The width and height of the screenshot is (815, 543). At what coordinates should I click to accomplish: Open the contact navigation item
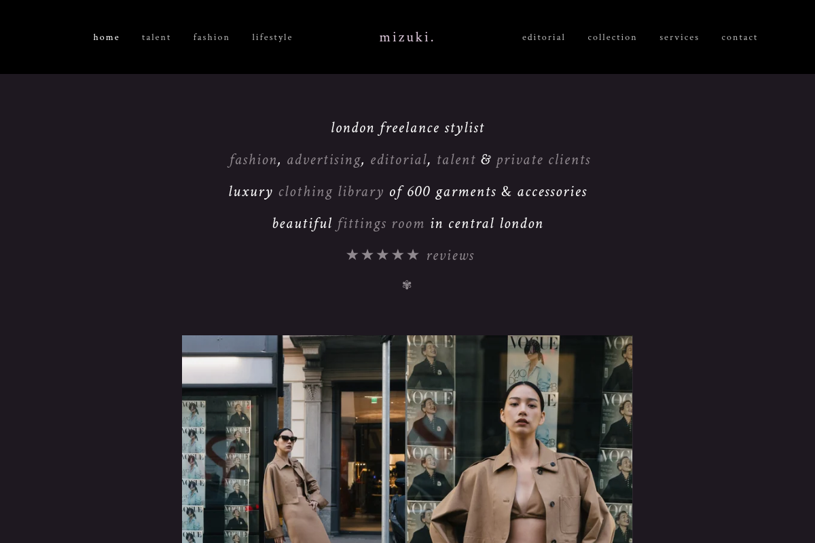coord(740,37)
